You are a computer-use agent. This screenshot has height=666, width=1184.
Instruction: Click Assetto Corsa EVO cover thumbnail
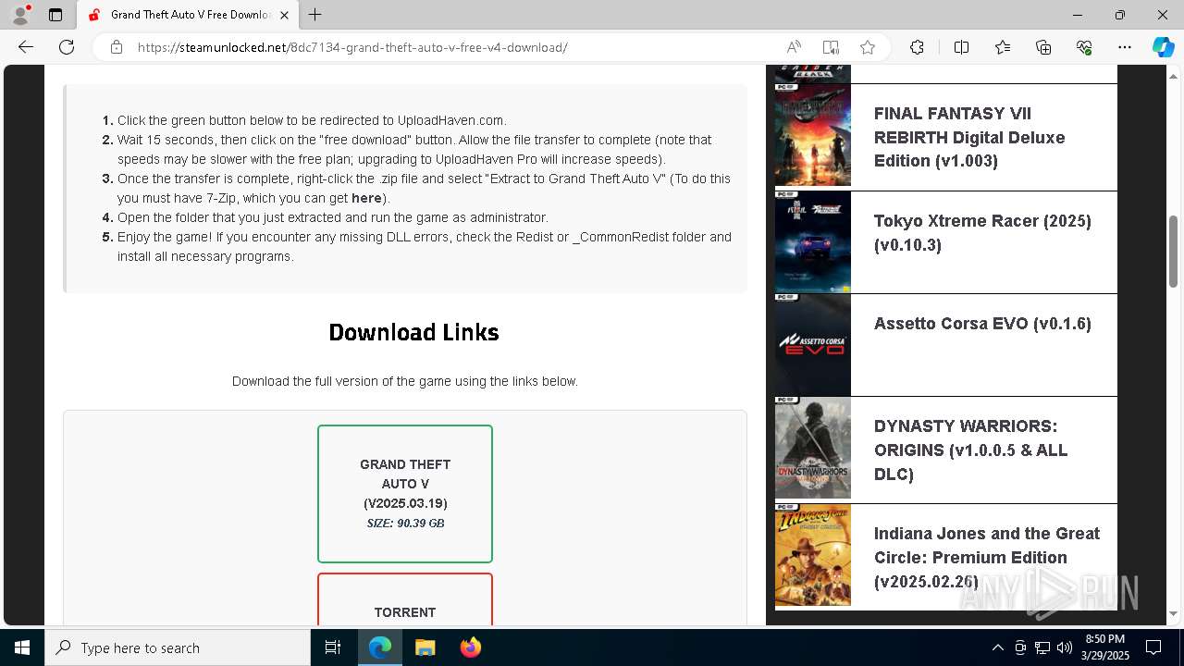(x=813, y=345)
